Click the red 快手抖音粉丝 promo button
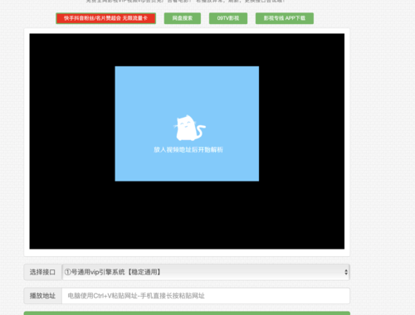415x315 pixels. point(105,18)
